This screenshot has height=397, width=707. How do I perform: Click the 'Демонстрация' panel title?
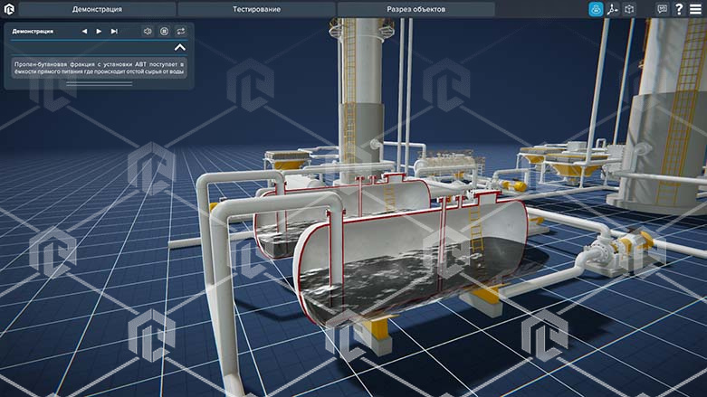point(33,31)
